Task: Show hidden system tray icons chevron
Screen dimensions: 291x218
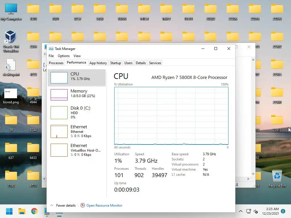Action: click(x=241, y=211)
